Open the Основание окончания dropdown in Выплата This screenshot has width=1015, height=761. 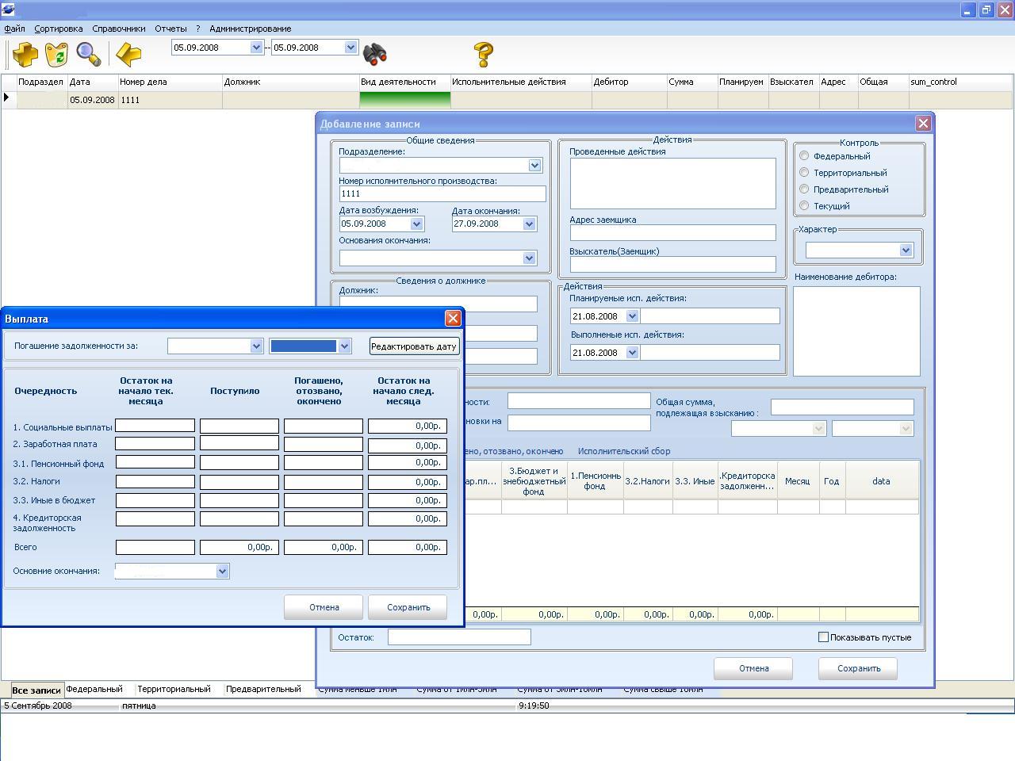click(222, 572)
